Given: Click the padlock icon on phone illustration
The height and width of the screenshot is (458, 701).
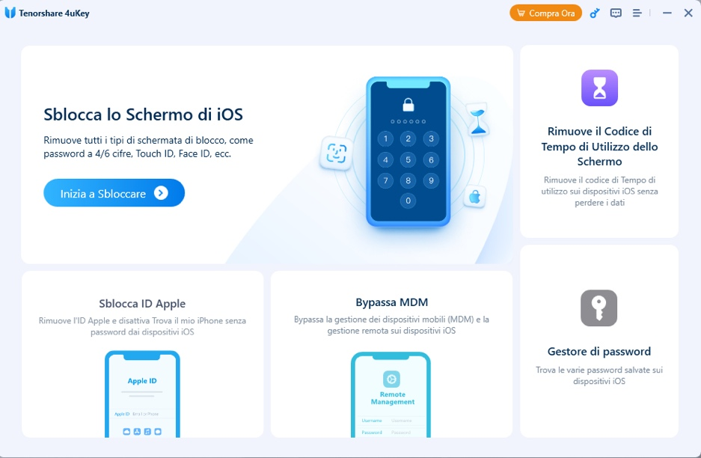Looking at the screenshot, I should pos(408,104).
